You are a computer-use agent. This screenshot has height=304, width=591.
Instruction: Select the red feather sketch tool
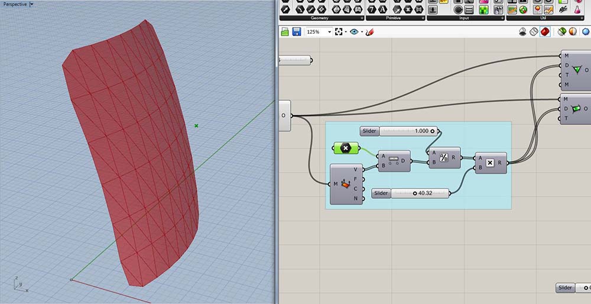coord(369,32)
